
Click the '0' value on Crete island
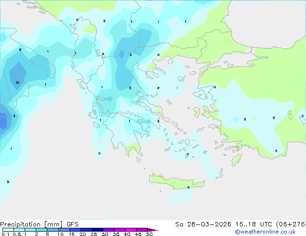pos(188,187)
